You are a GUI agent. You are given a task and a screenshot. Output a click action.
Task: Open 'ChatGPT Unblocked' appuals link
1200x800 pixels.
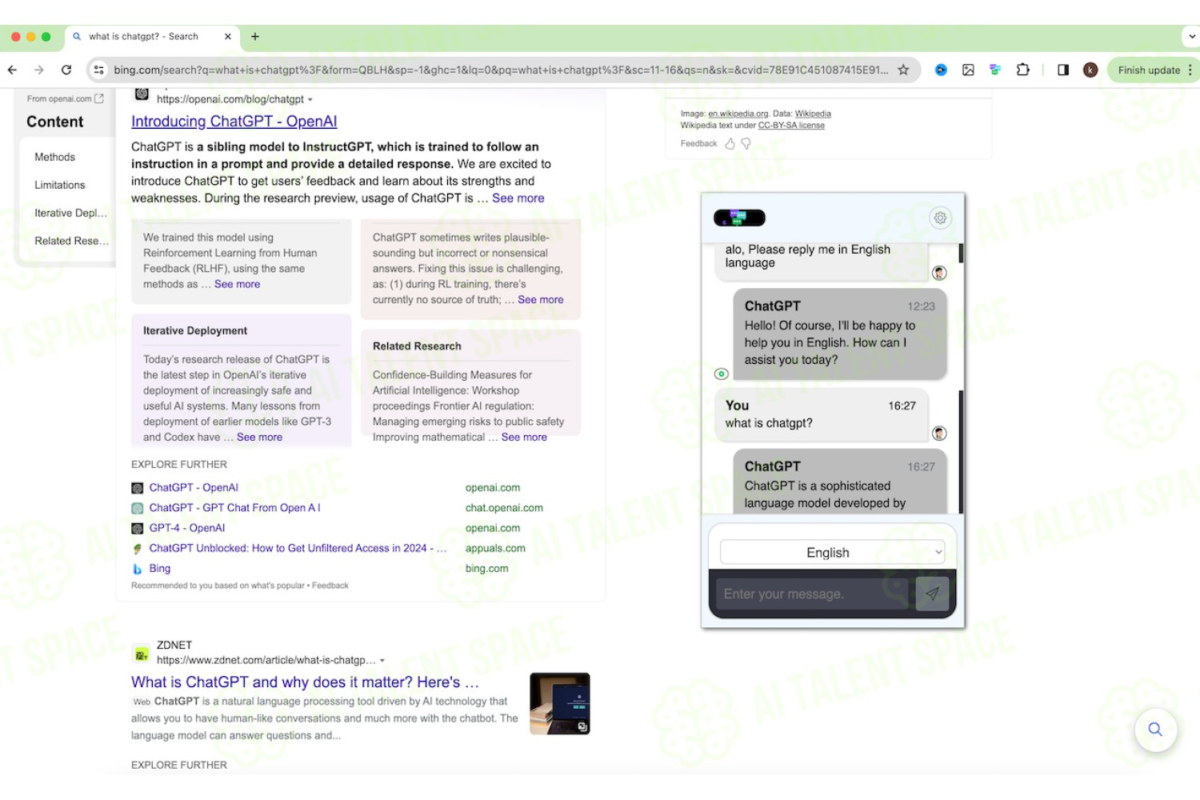(298, 548)
